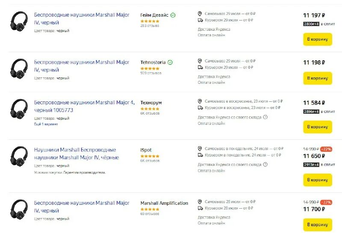Click verified badge next to Tehnostoria
342x236 pixels.
tap(170, 62)
